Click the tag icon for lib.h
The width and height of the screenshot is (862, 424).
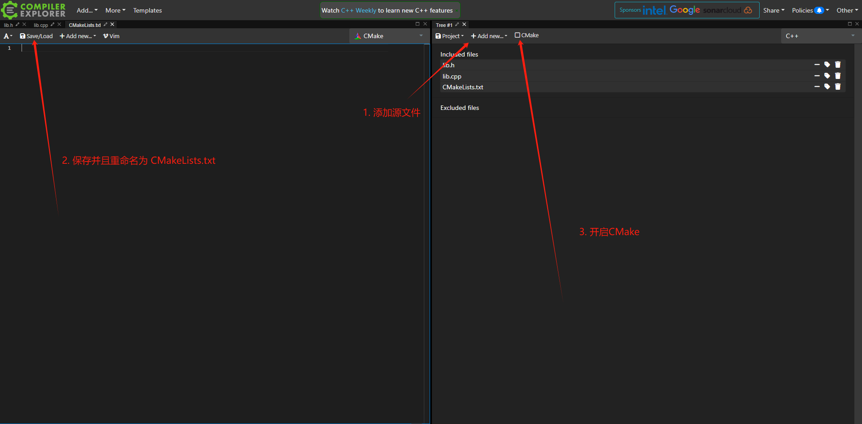(827, 65)
